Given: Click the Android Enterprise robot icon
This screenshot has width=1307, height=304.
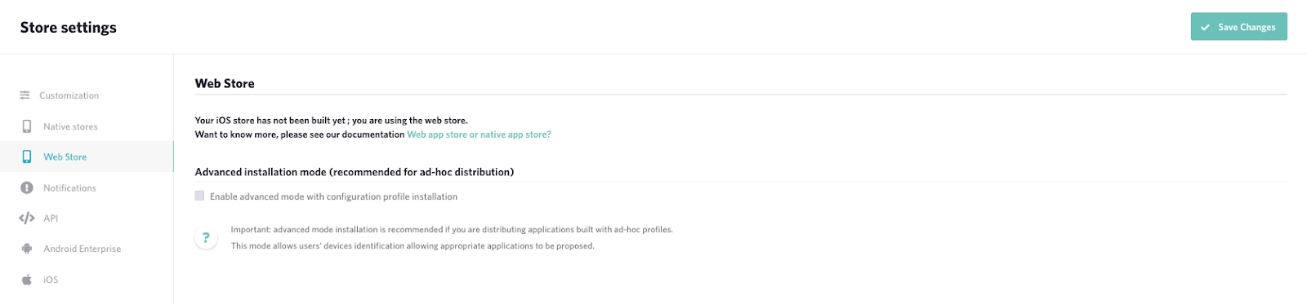Looking at the screenshot, I should point(27,249).
